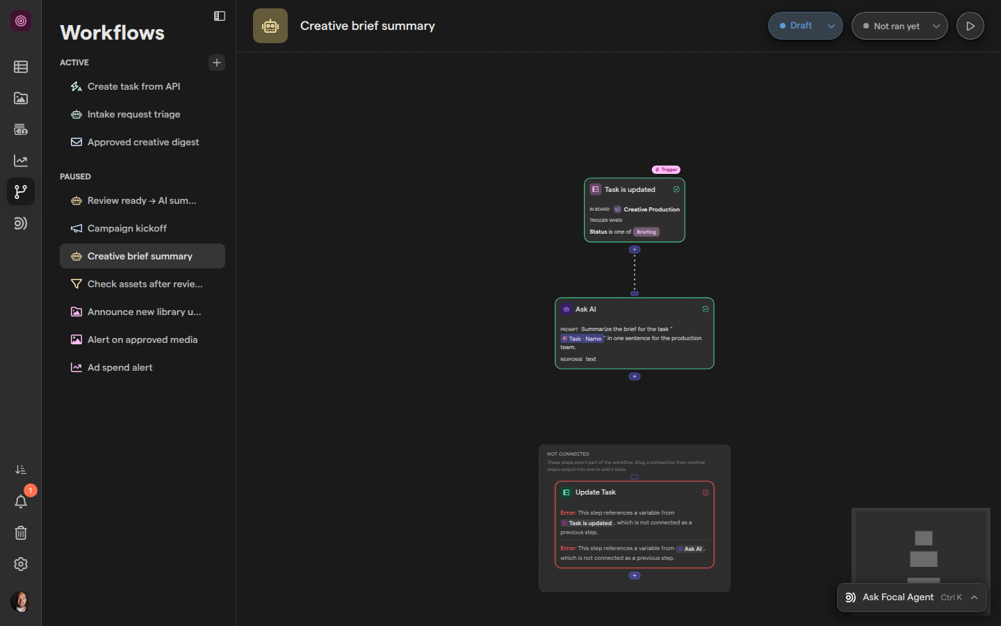
Task: Open Alert on approved media workflow
Action: [x=143, y=339]
